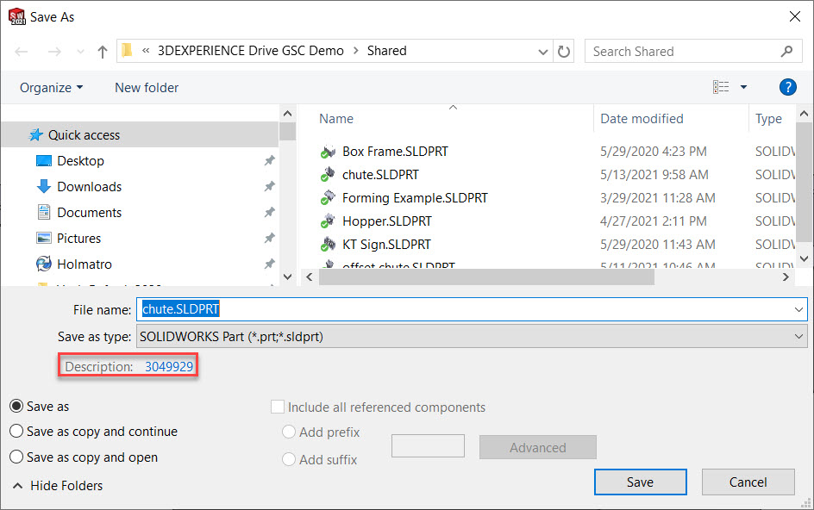Tick Include all referenced components checkbox

[277, 407]
